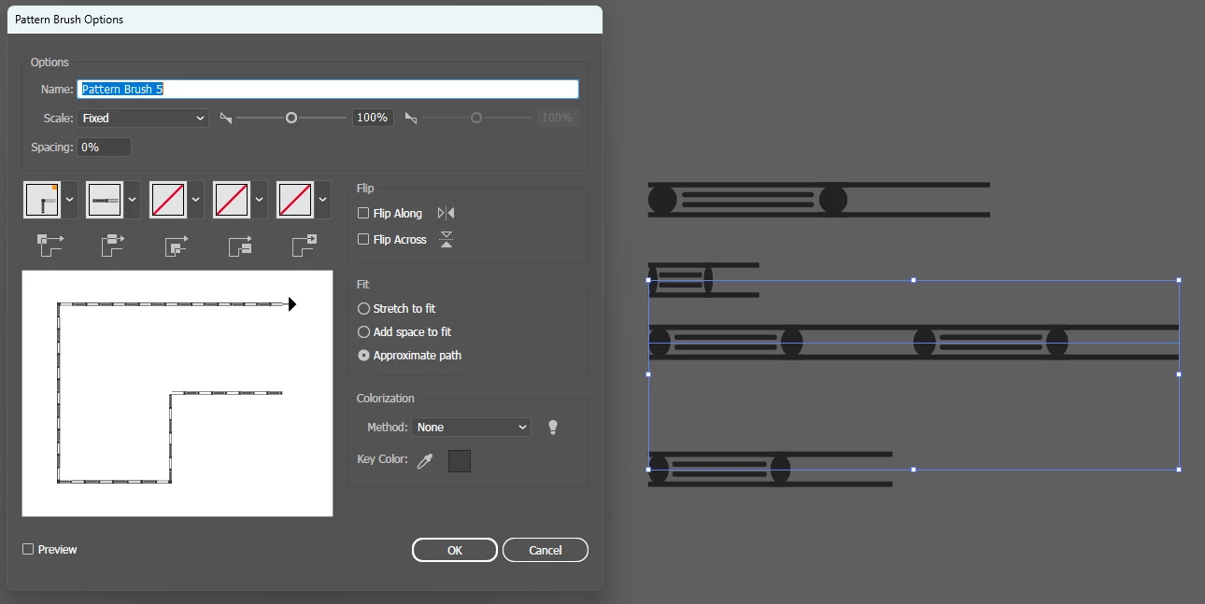Select top brush artwork on canvas
This screenshot has height=604, width=1205.
818,200
